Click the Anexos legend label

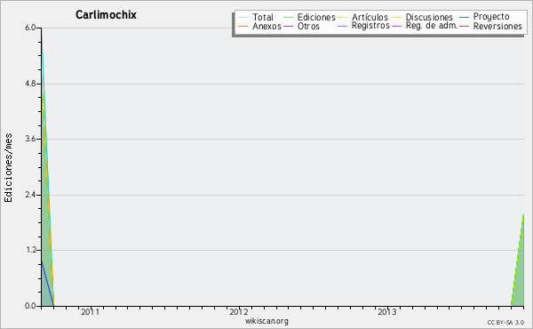(266, 26)
